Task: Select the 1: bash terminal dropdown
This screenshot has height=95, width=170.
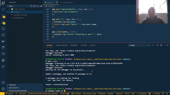Action: (x=139, y=45)
